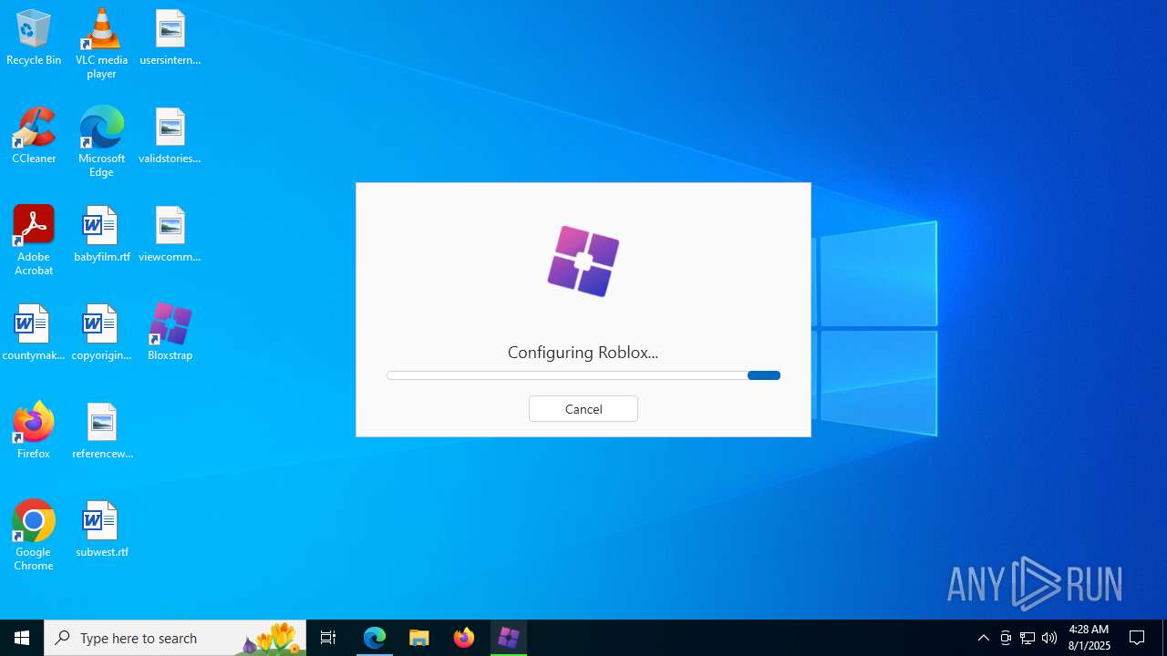
Task: Select the Adobe Acrobat desktop shortcut
Action: [34, 241]
